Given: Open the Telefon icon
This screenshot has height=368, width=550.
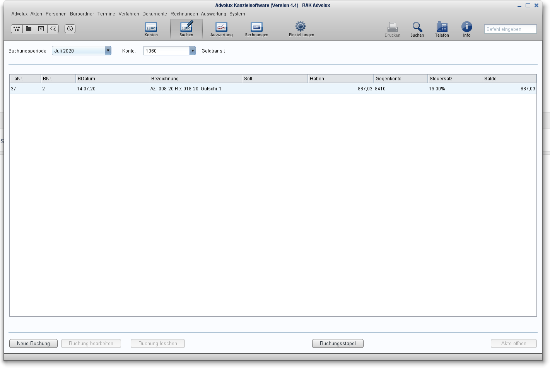Looking at the screenshot, I should [x=442, y=29].
